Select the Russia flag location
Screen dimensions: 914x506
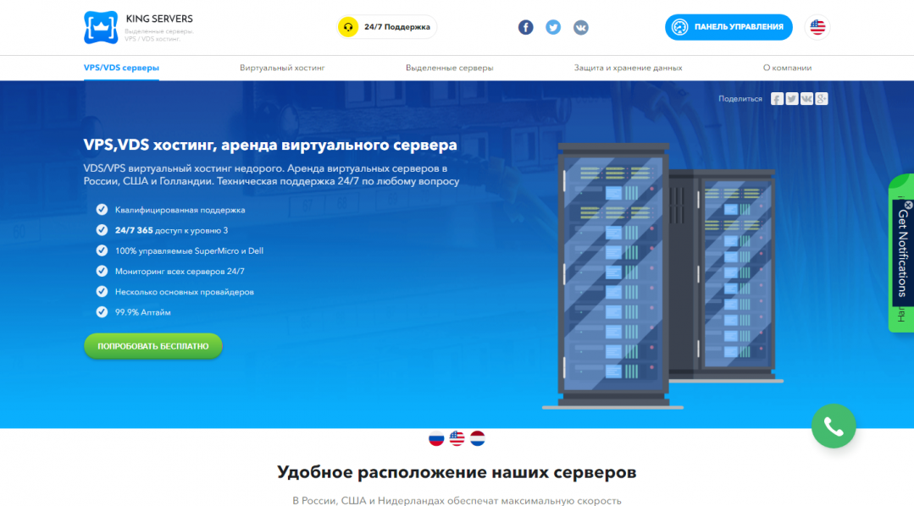(x=436, y=437)
